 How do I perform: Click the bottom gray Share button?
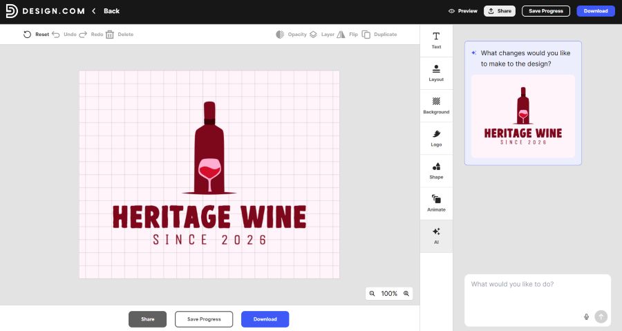click(x=148, y=319)
